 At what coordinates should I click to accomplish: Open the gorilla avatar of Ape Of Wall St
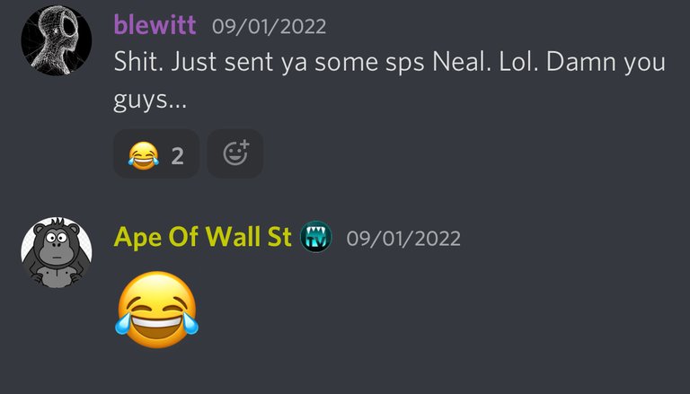click(x=57, y=252)
